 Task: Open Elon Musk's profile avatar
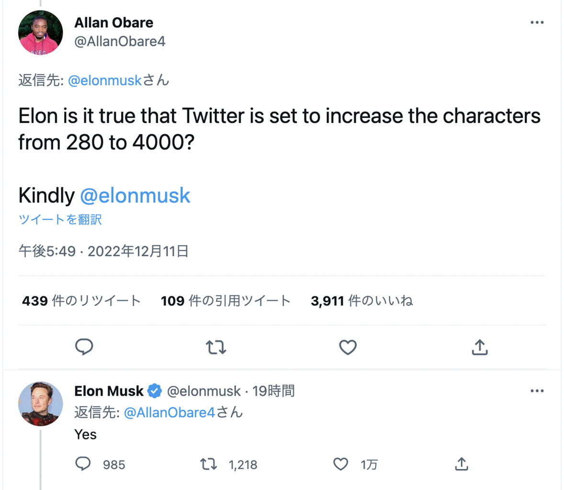[41, 403]
